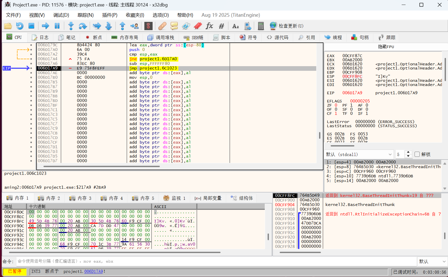Pause the program execution
448x277 pixels.
pyautogui.click(x=57, y=26)
